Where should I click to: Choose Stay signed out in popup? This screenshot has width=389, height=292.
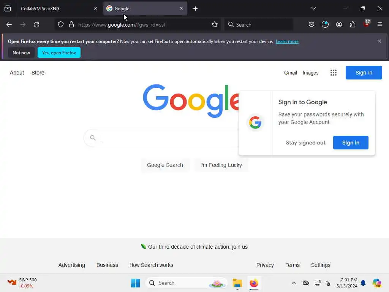pos(305,143)
